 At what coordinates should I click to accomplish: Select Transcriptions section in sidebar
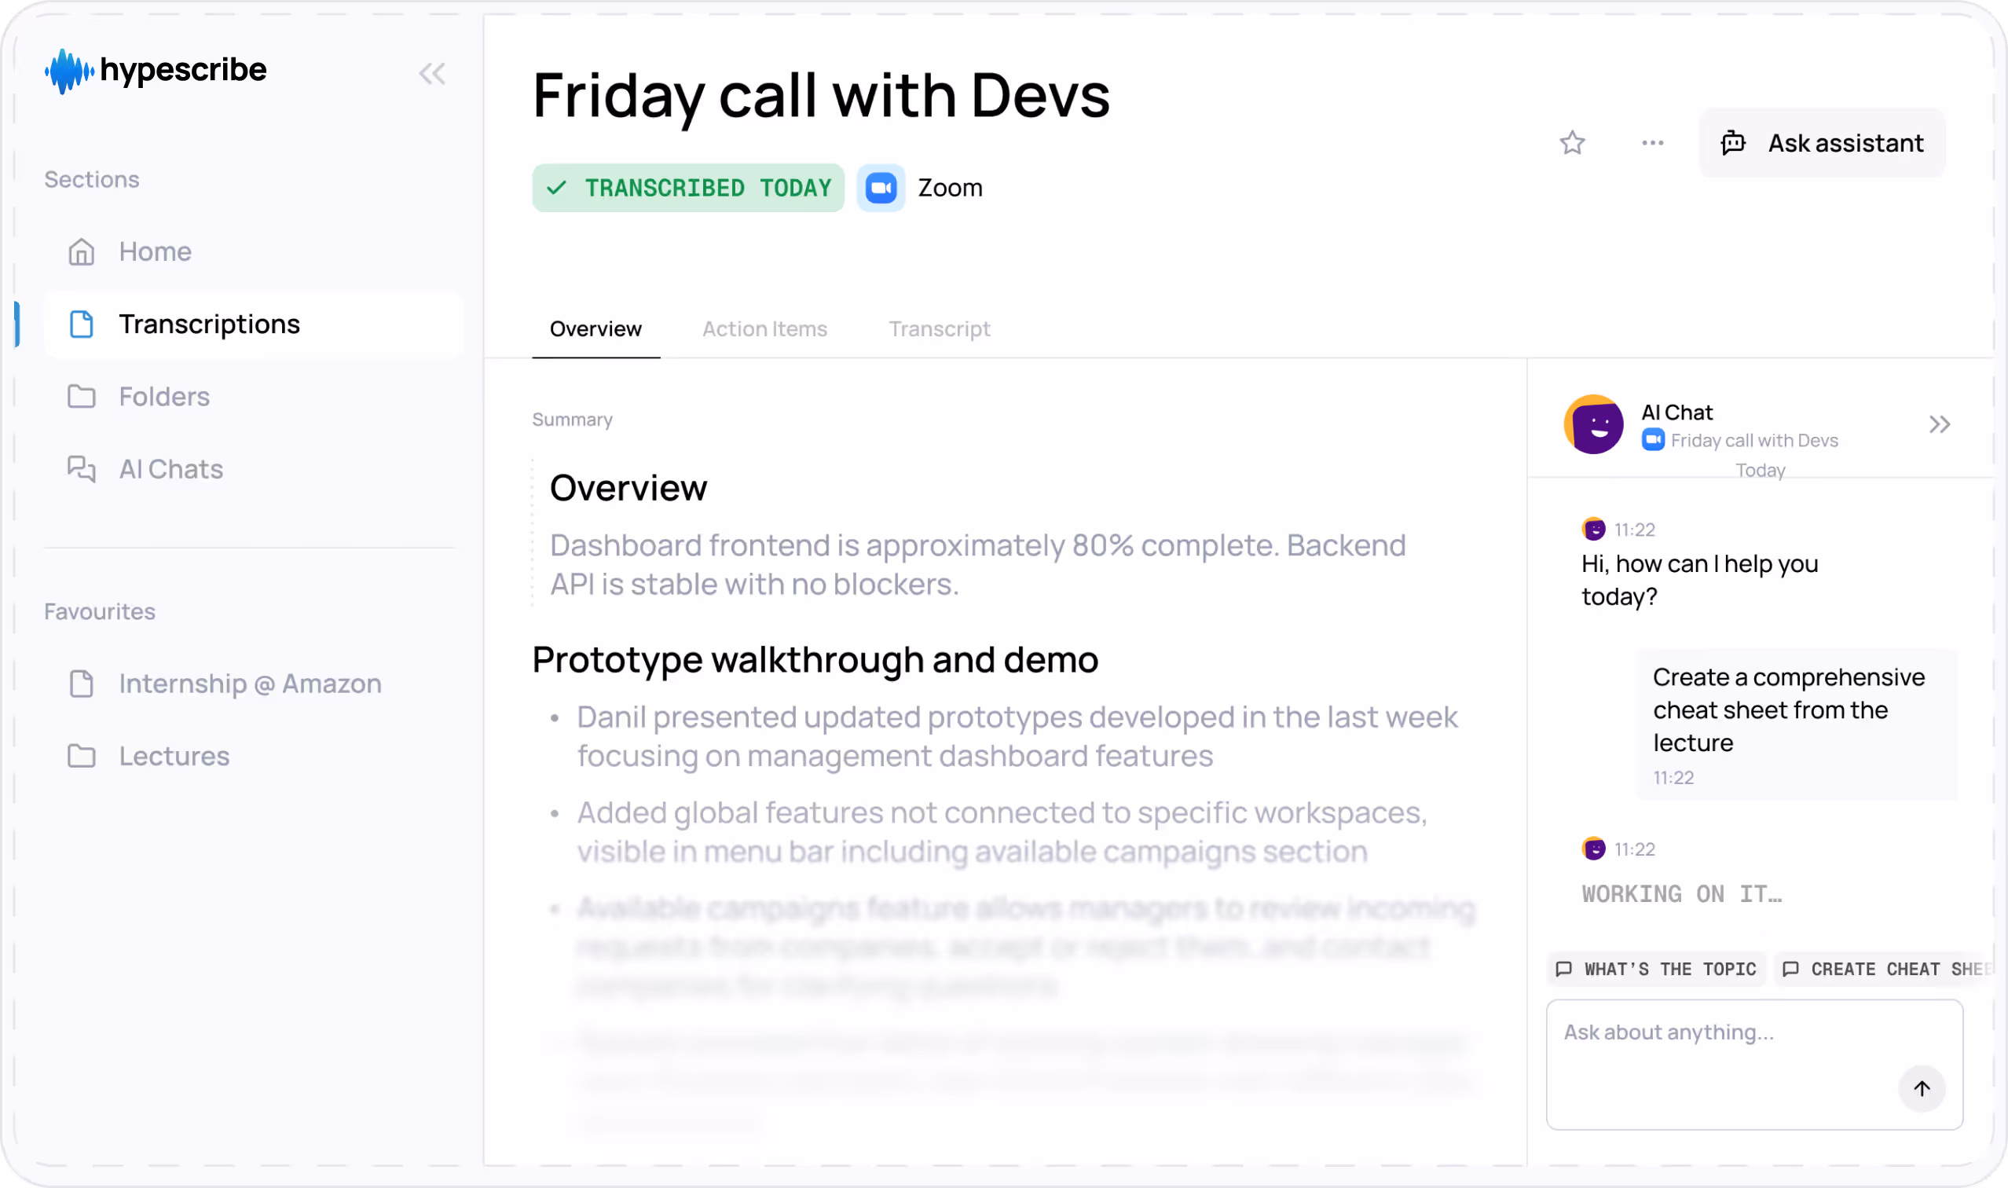click(x=209, y=324)
